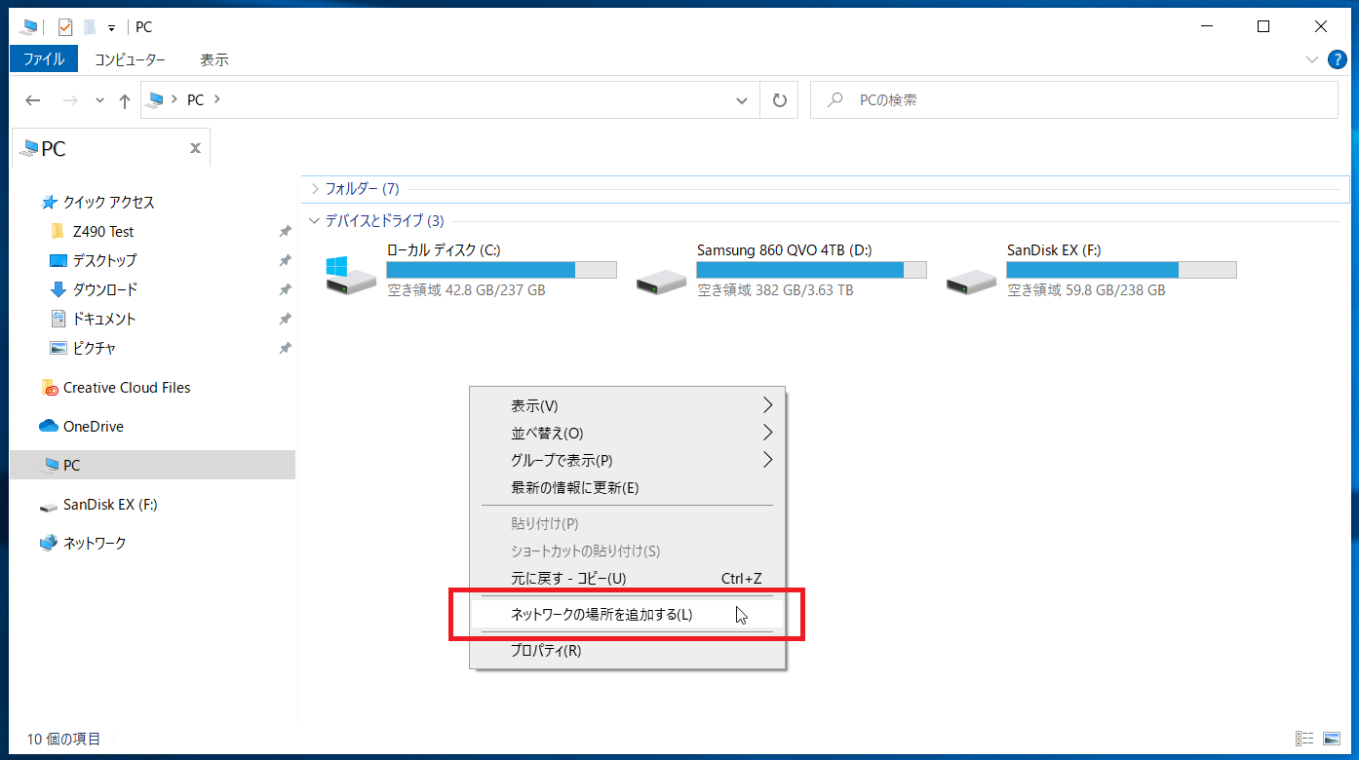Expand the フォルダー (7) group
This screenshot has height=760, width=1359.
pyautogui.click(x=314, y=189)
